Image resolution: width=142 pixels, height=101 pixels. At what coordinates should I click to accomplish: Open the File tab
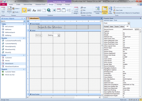(4, 4)
